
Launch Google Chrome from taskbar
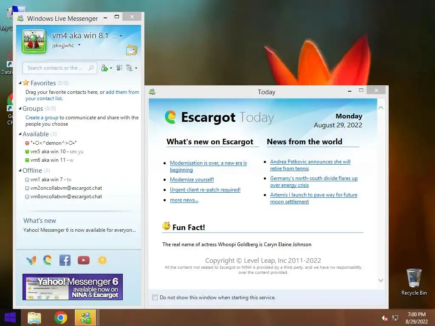[60, 318]
